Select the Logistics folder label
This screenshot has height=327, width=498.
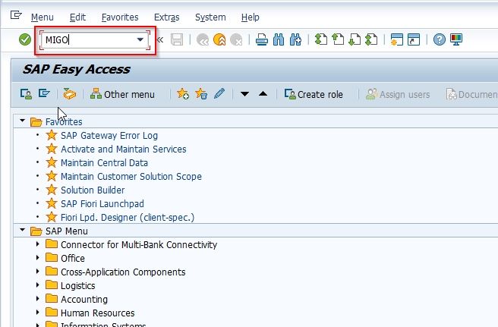coord(77,286)
